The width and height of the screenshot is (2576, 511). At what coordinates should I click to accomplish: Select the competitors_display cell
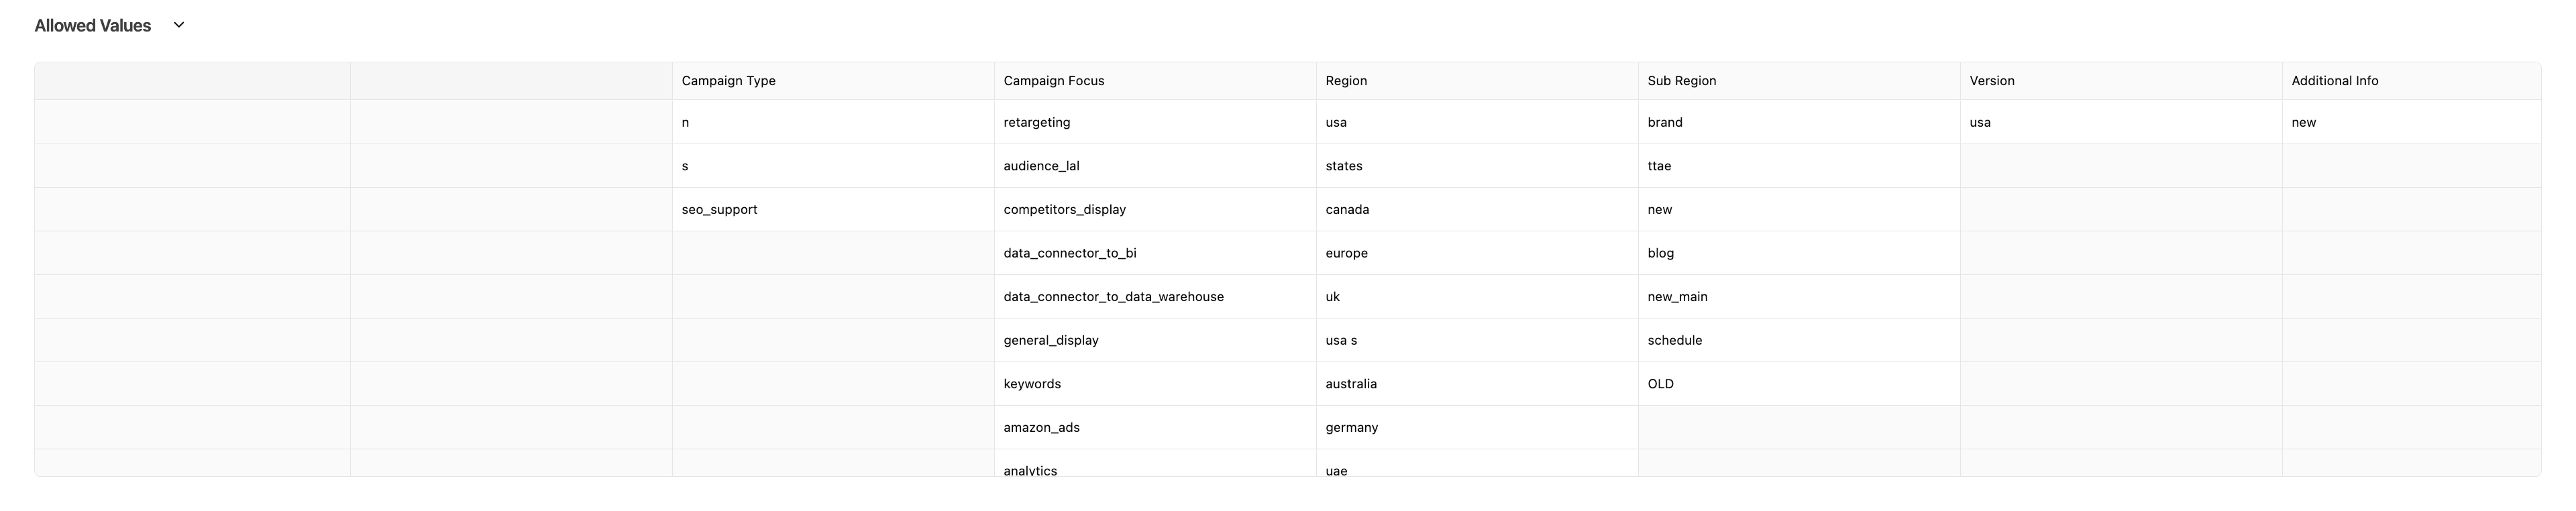[x=1064, y=210]
